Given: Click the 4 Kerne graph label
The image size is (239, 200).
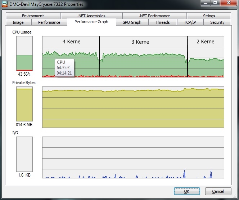Looking at the screenshot, I should [71, 42].
